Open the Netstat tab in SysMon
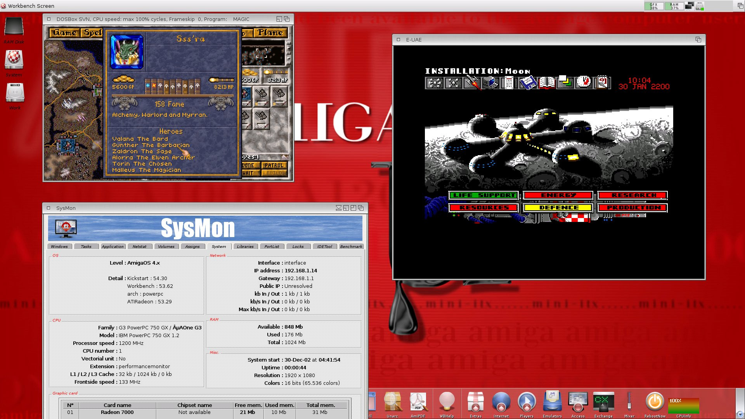The image size is (745, 419). coord(139,246)
